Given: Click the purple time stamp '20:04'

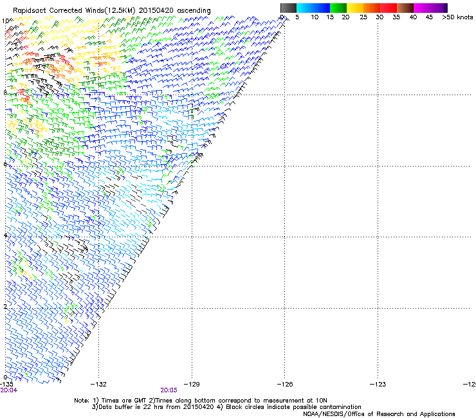Looking at the screenshot, I should 9,390.
